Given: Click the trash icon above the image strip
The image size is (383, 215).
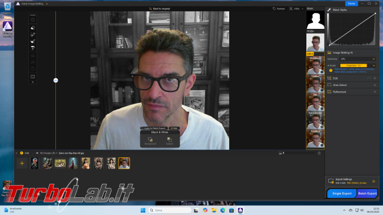Looking at the screenshot, I should click(x=319, y=153).
